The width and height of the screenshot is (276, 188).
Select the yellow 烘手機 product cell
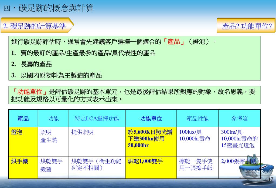coord(23,167)
